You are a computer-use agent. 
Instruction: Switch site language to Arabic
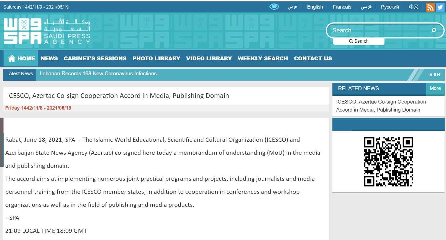293,7
